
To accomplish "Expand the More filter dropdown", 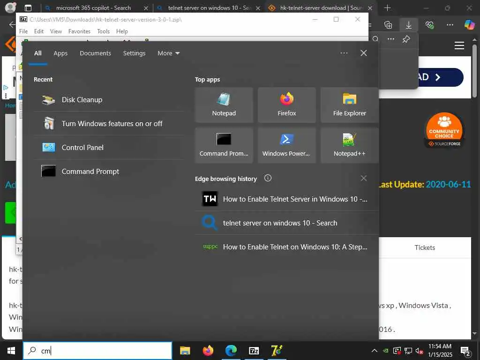I will click(169, 53).
